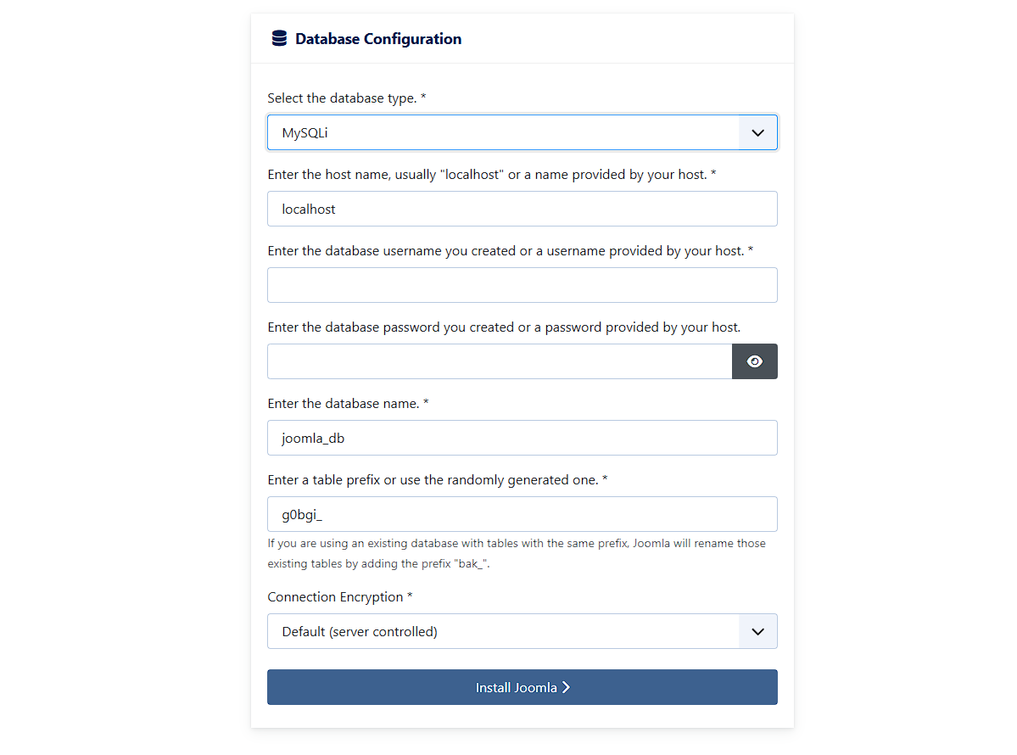The image size is (1017, 755).
Task: Click the database icon in the header
Action: coord(278,37)
